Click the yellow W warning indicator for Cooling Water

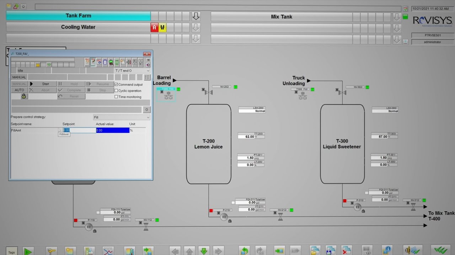pos(162,27)
